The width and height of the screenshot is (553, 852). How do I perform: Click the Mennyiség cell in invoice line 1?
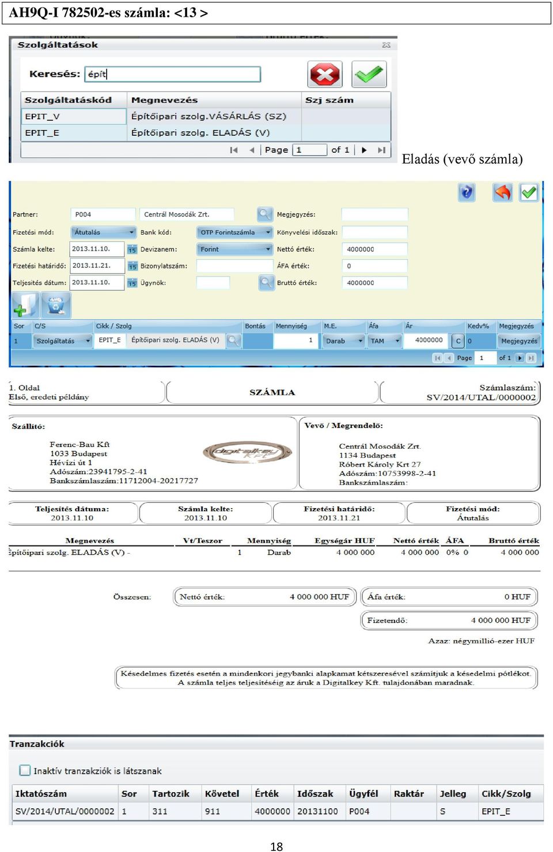point(296,340)
